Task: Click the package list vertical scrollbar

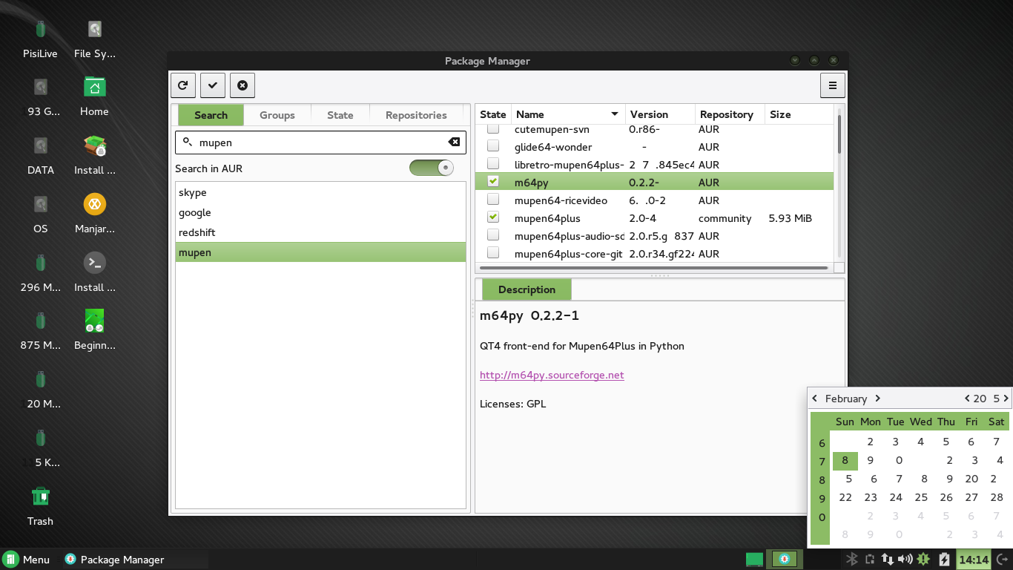Action: coord(839,134)
